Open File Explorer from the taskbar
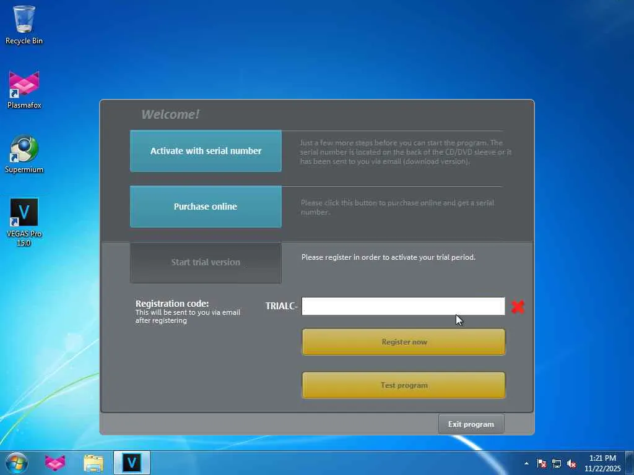The height and width of the screenshot is (475, 634). click(93, 463)
